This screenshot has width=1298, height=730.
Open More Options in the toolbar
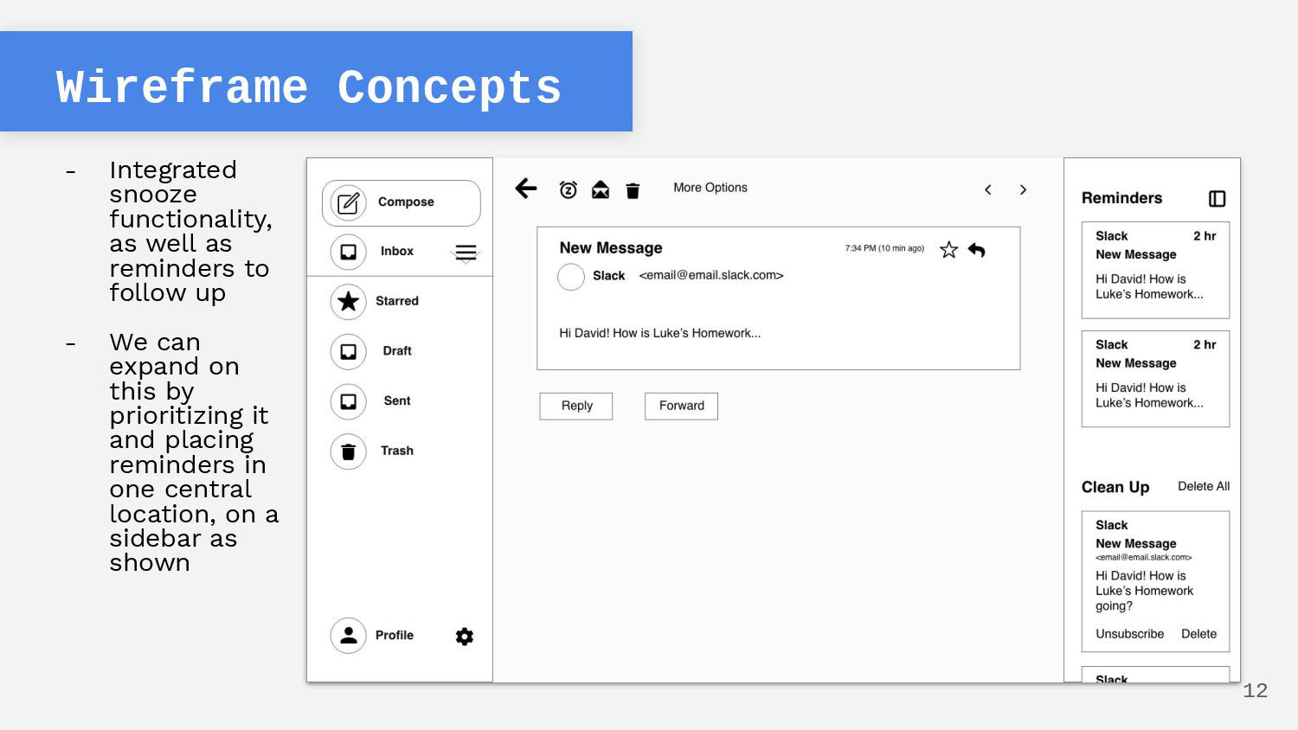click(710, 188)
